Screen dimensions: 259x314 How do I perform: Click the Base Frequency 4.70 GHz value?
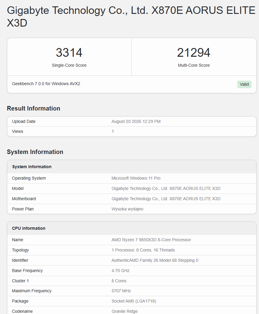[120, 271]
